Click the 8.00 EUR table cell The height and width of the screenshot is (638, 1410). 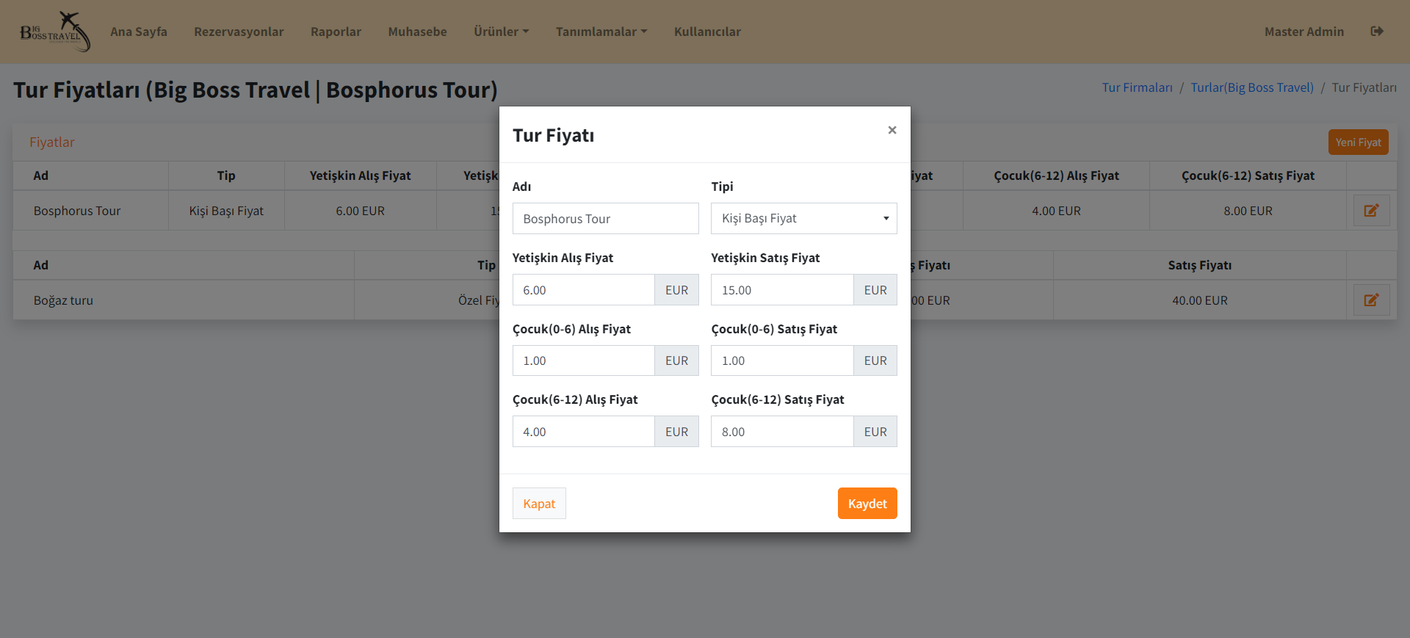(1248, 211)
